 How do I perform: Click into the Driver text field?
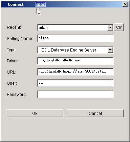click(75, 61)
